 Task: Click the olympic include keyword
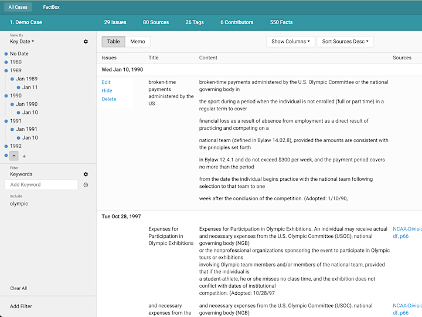19,204
